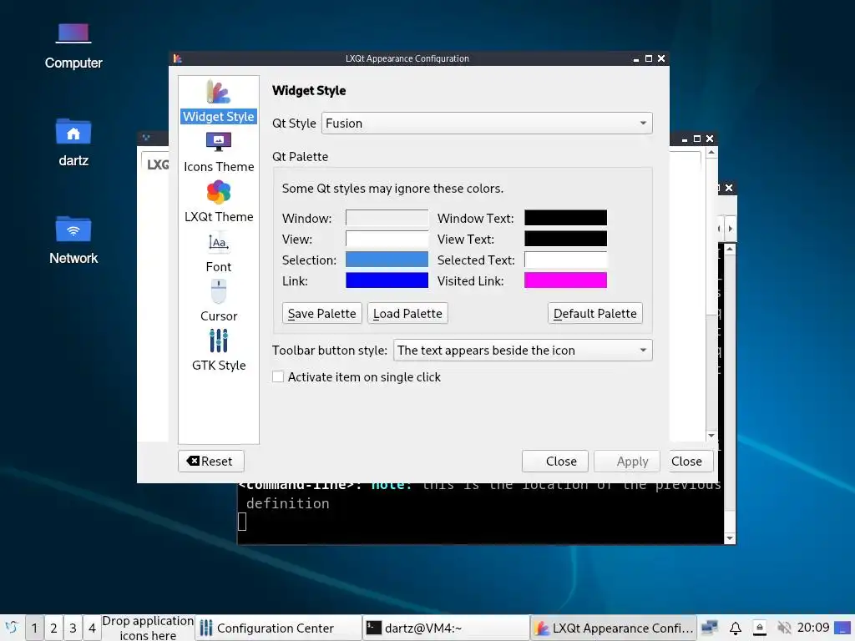Open the GTK Style section
Viewport: 855px width, 641px height.
pyautogui.click(x=218, y=351)
